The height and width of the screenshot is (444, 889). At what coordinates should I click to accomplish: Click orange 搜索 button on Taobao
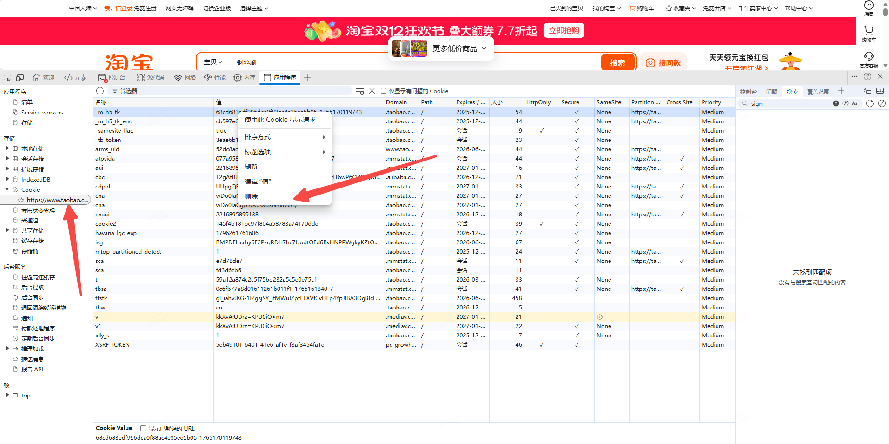tap(617, 62)
